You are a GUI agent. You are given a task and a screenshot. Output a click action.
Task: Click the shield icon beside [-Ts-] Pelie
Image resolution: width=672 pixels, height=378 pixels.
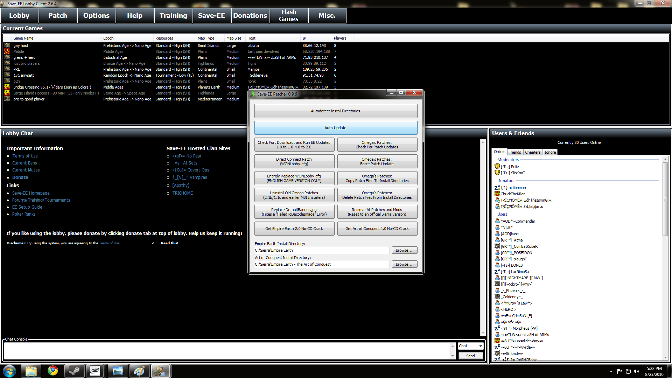497,167
